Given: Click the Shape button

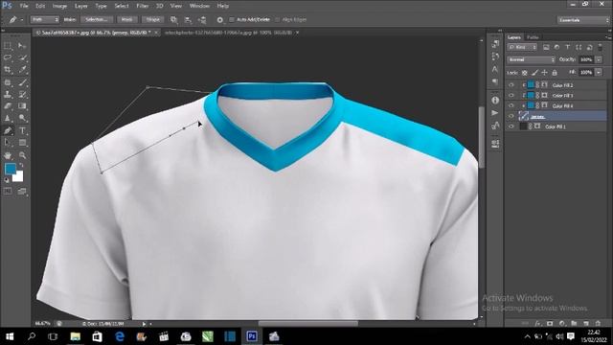Looking at the screenshot, I should click(x=153, y=19).
